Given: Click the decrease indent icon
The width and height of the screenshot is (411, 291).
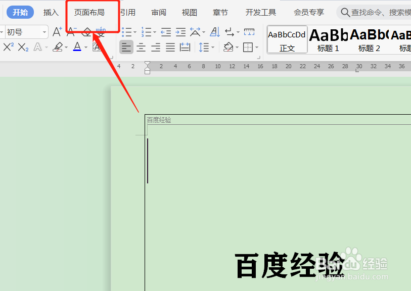Looking at the screenshot, I should pos(166,32).
